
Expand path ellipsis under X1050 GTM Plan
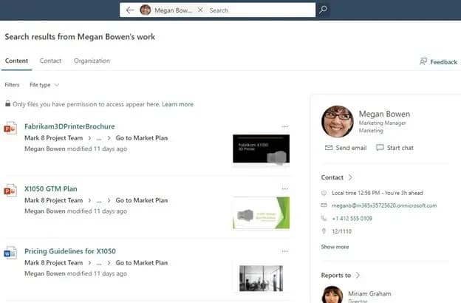pyautogui.click(x=99, y=200)
